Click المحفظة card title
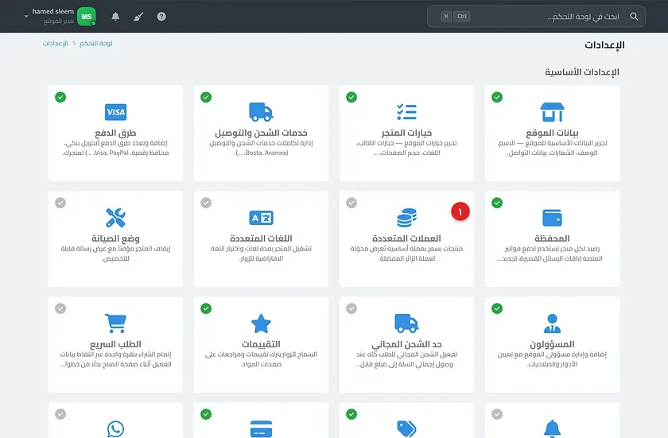Screen dimensions: 668x438 552,238
